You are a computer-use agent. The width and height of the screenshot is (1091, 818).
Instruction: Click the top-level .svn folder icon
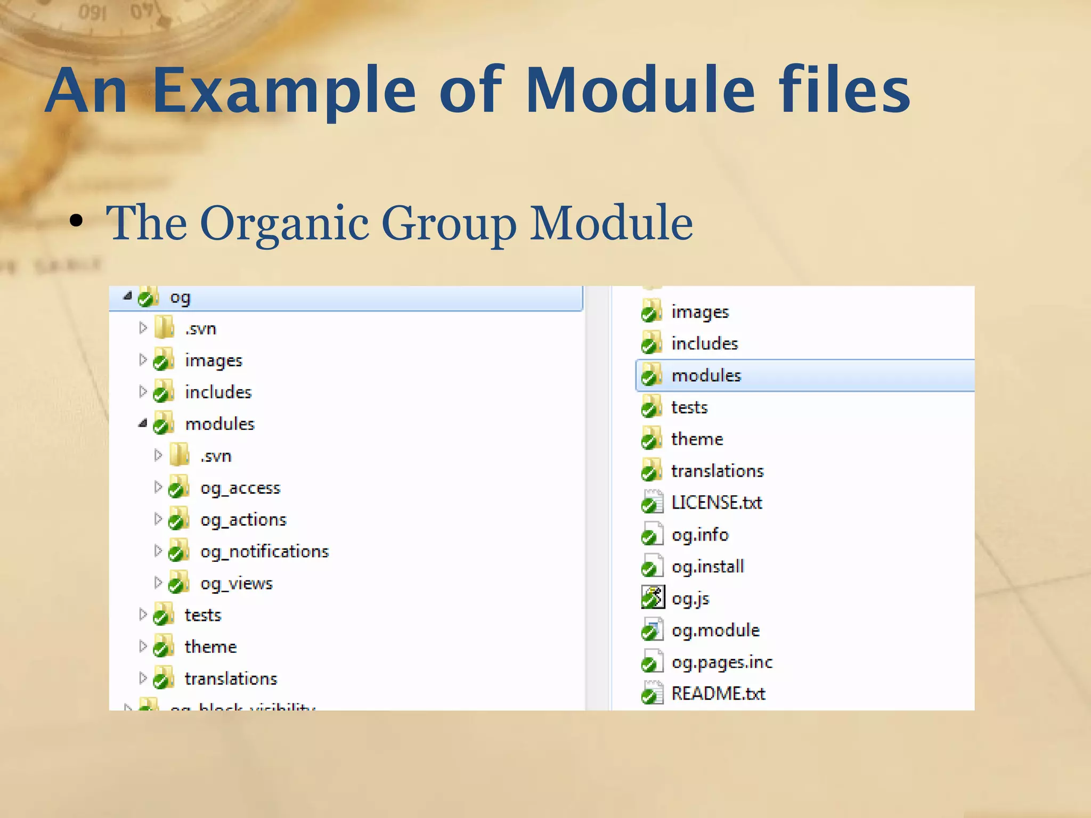point(164,327)
